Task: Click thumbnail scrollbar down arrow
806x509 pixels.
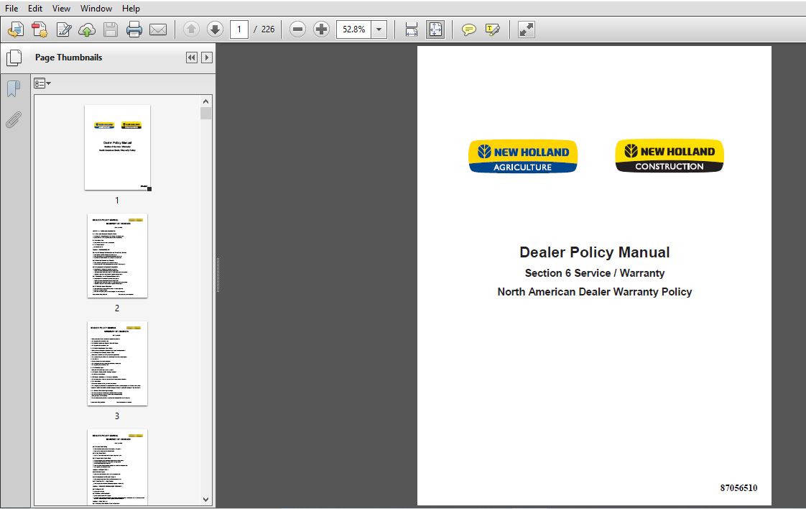Action: click(205, 499)
